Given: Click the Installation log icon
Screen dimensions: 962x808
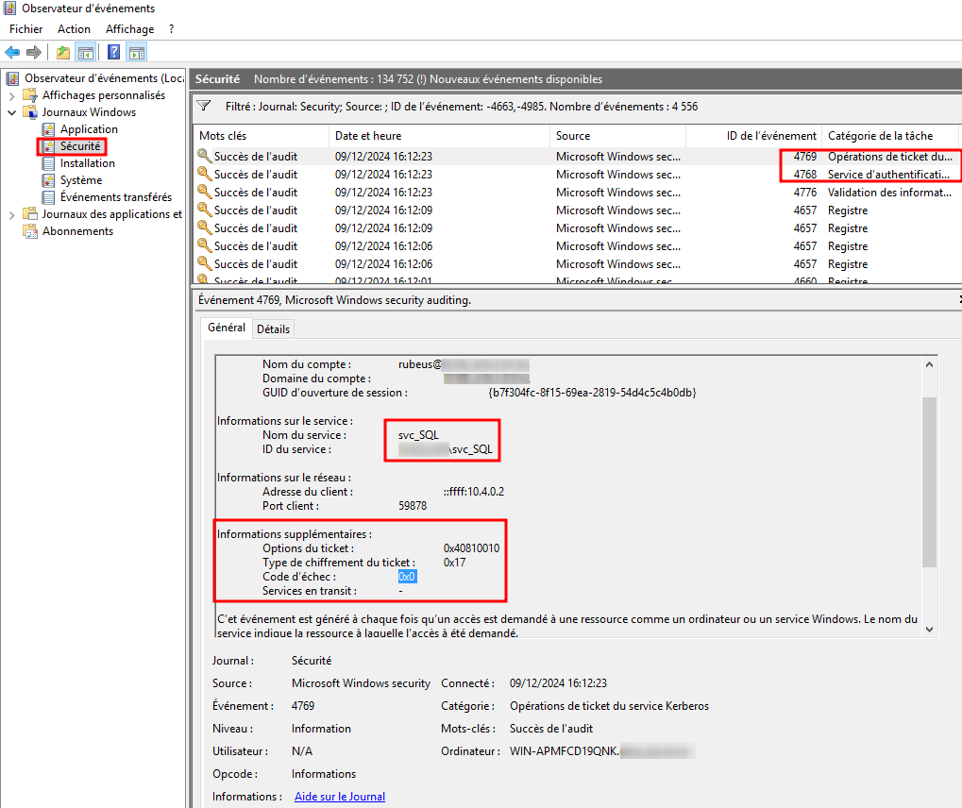Looking at the screenshot, I should 48,163.
